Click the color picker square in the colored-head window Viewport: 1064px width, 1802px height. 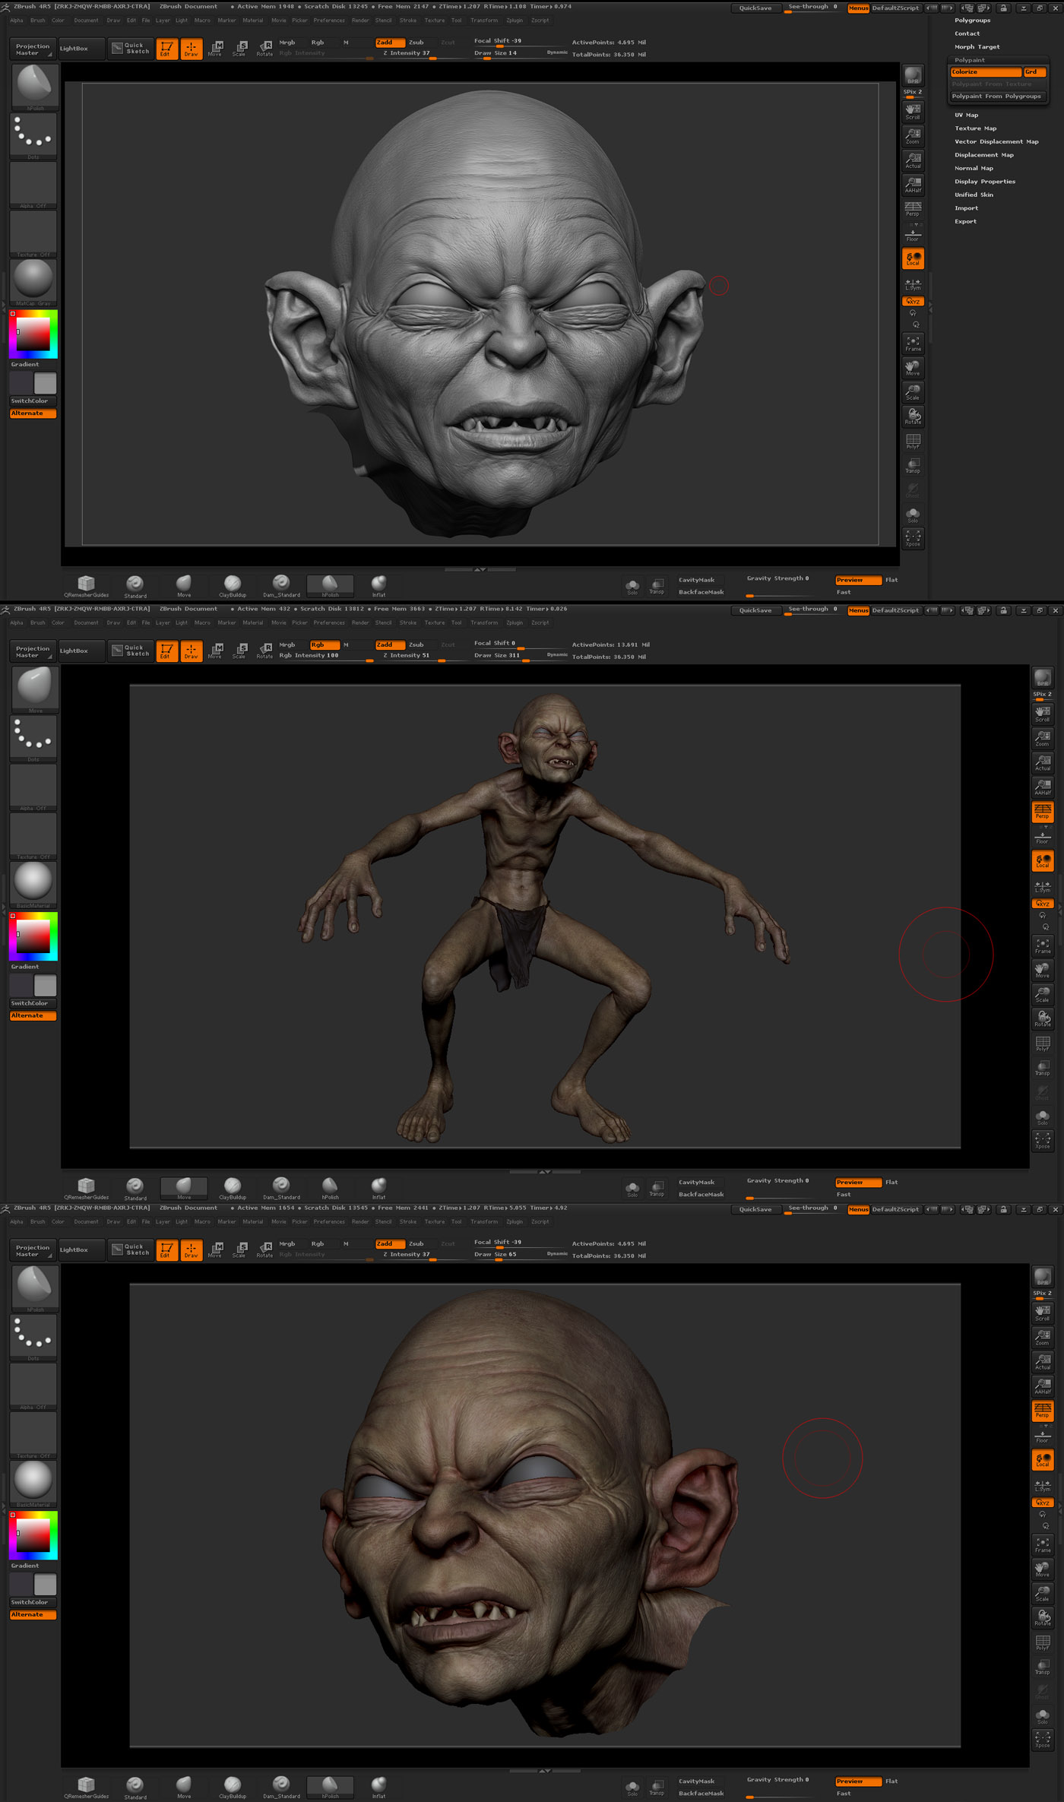33,1537
